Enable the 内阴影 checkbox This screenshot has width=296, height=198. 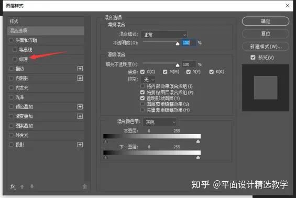(x=11, y=78)
